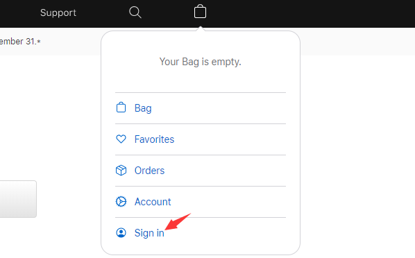The width and height of the screenshot is (415, 258).
Task: Click the magnifying glass search icon
Action: pyautogui.click(x=135, y=12)
